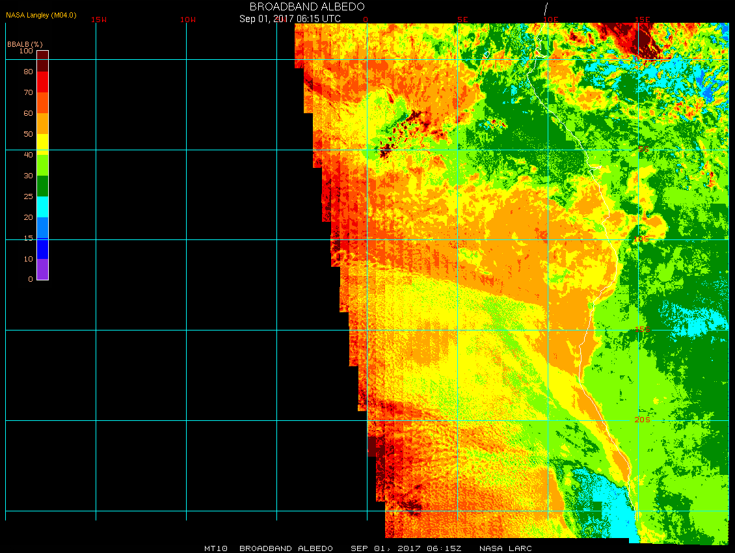735x553 pixels.
Task: Click the 20S latitude label
Action: pyautogui.click(x=642, y=420)
